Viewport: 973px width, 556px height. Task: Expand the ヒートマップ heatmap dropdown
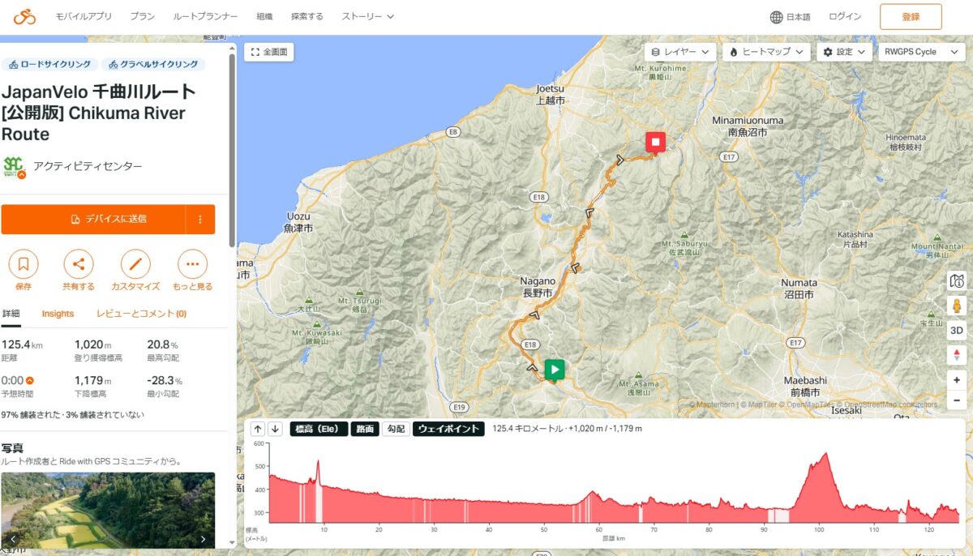(767, 52)
